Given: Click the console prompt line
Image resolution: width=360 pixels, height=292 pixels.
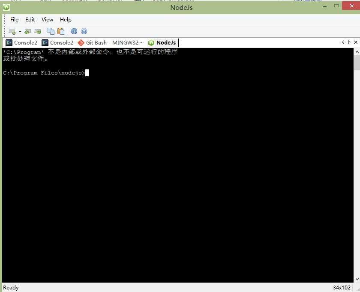Looking at the screenshot, I should coord(46,73).
